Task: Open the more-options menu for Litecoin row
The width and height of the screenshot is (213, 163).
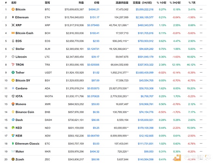Action: (x=201, y=56)
